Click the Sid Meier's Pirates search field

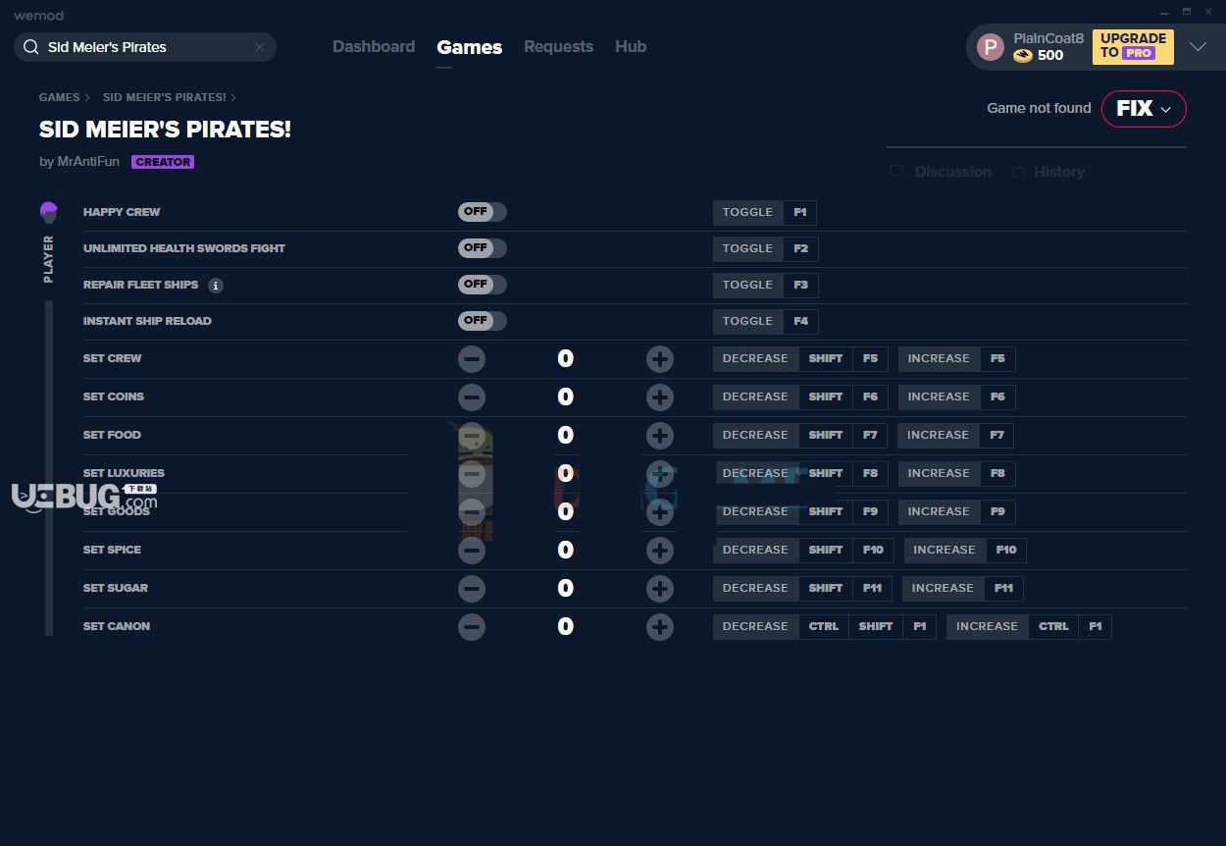tap(145, 47)
